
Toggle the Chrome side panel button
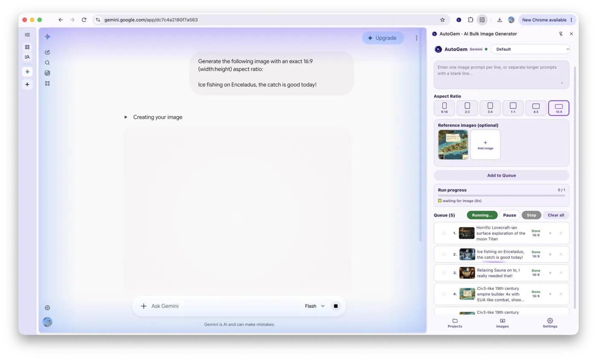(482, 20)
